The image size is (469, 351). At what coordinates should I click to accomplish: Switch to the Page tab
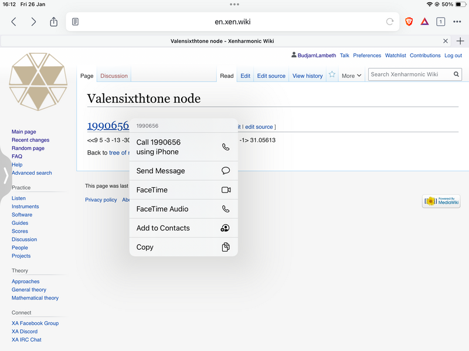[x=87, y=76]
